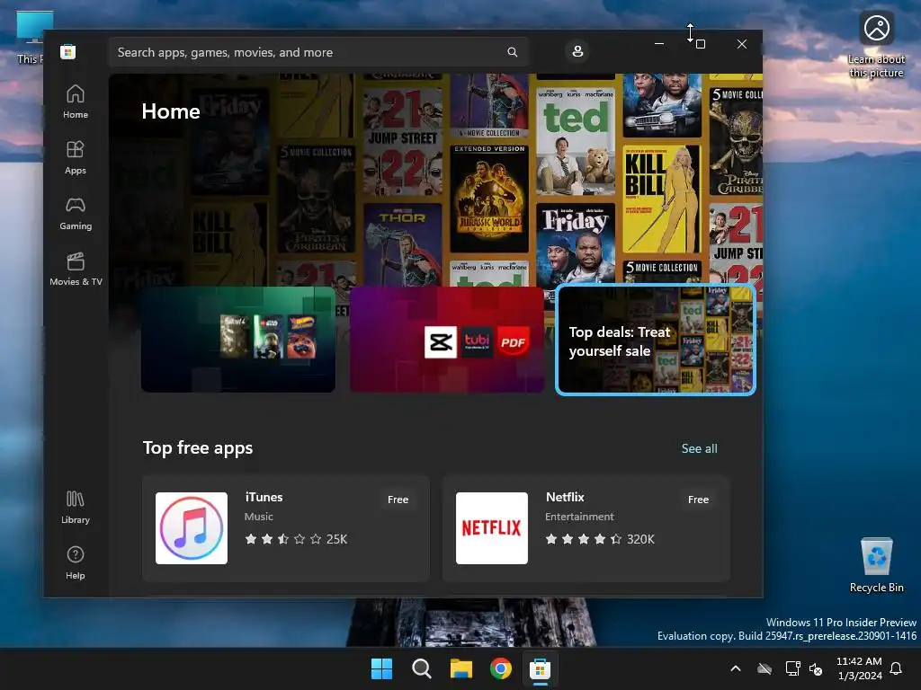Open the Kill Bill movie poster
Viewport: 921px width, 690px height.
pos(661,199)
